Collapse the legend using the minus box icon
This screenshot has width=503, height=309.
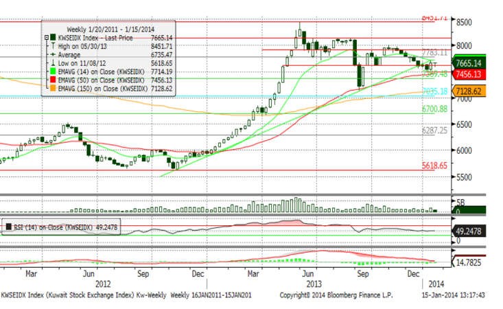(x=47, y=38)
